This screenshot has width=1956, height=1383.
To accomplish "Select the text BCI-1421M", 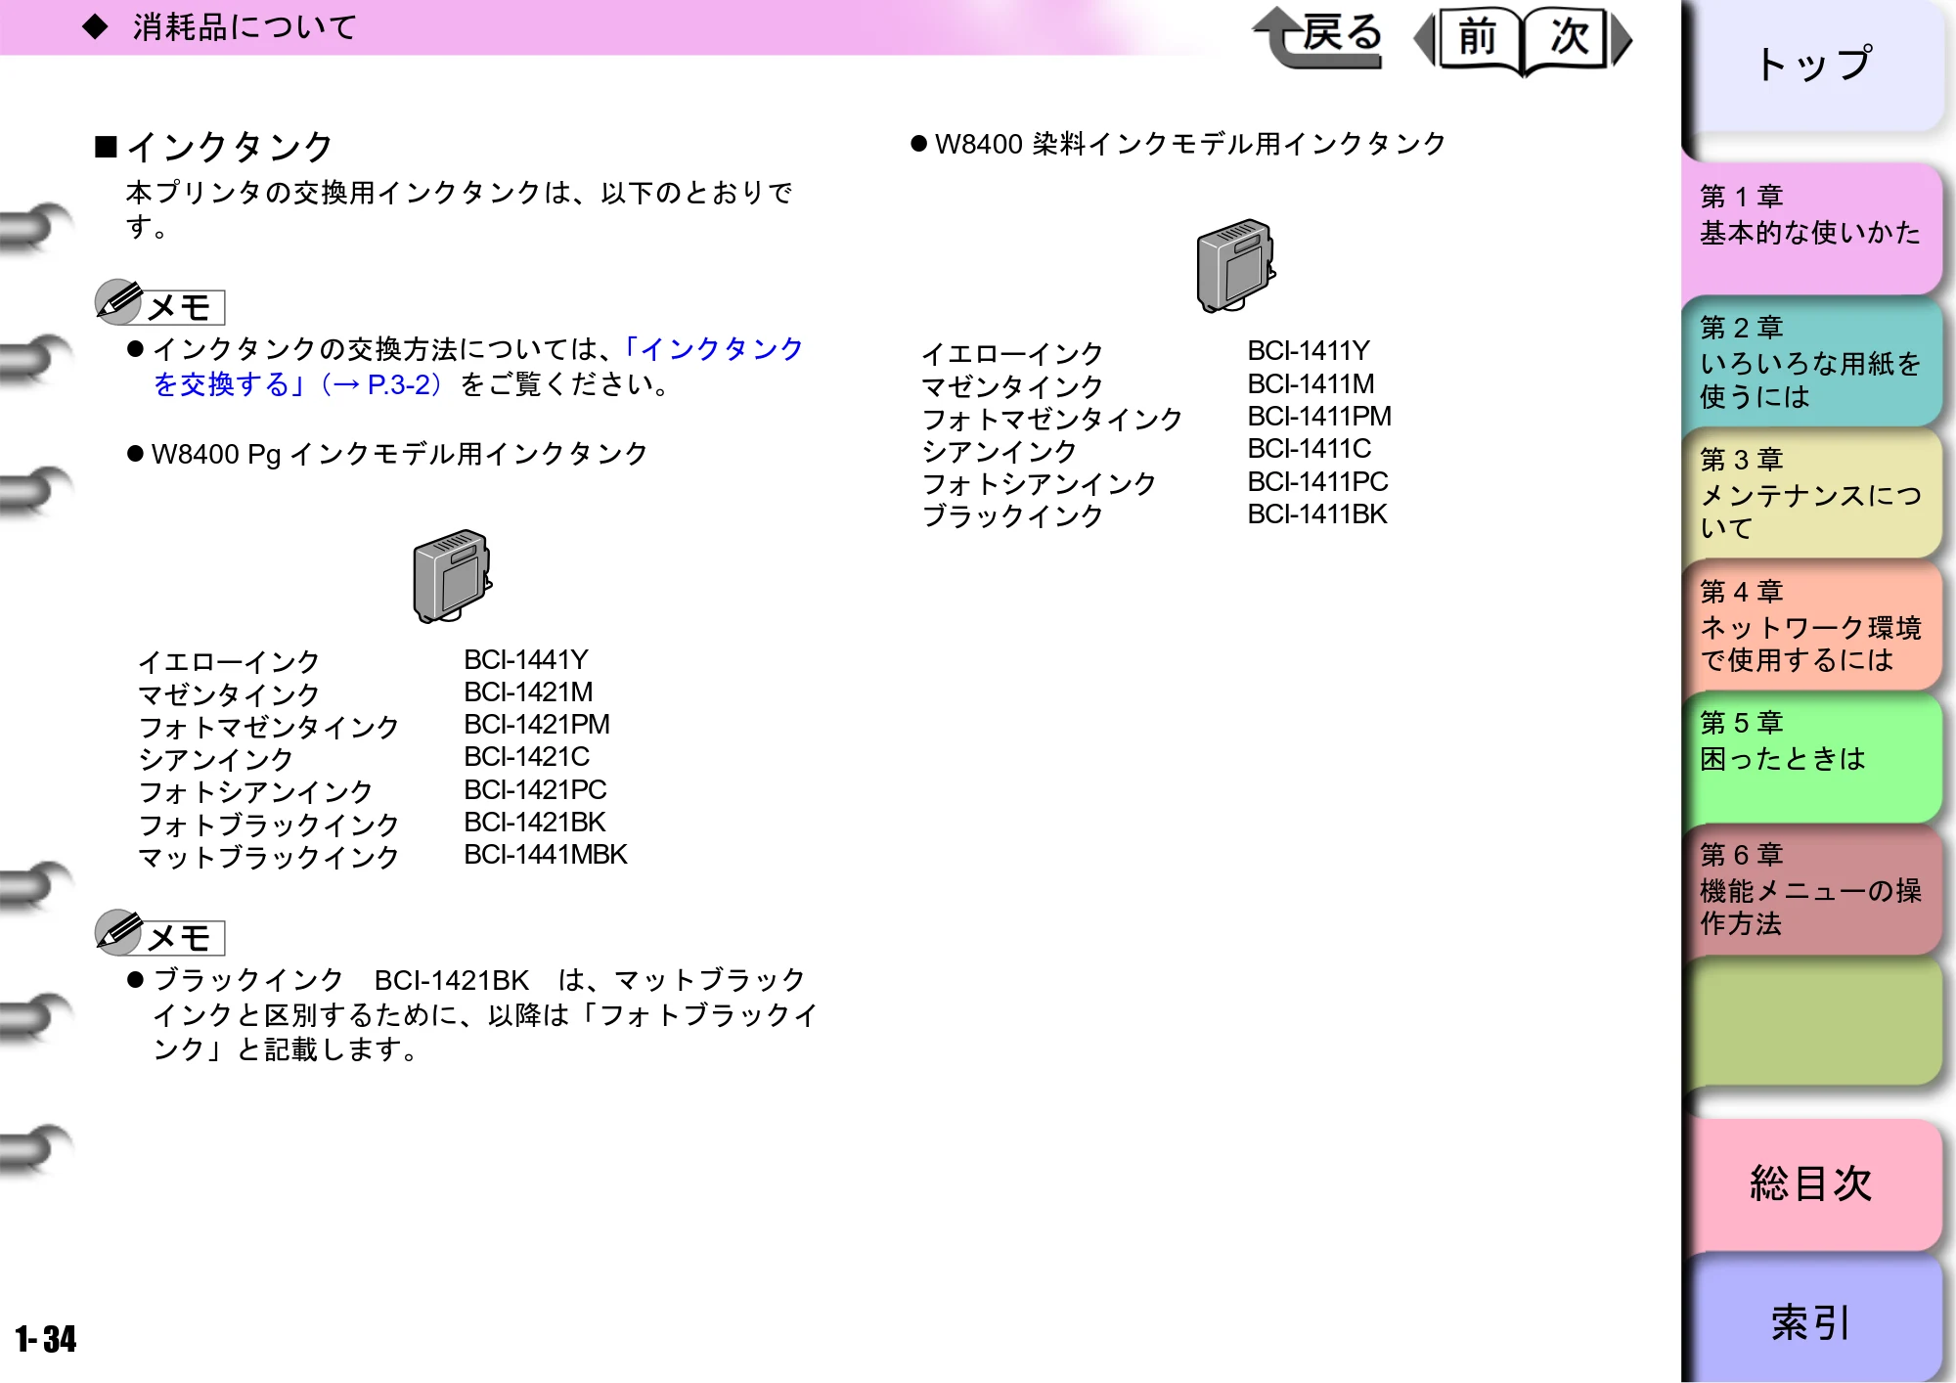I will [x=528, y=692].
